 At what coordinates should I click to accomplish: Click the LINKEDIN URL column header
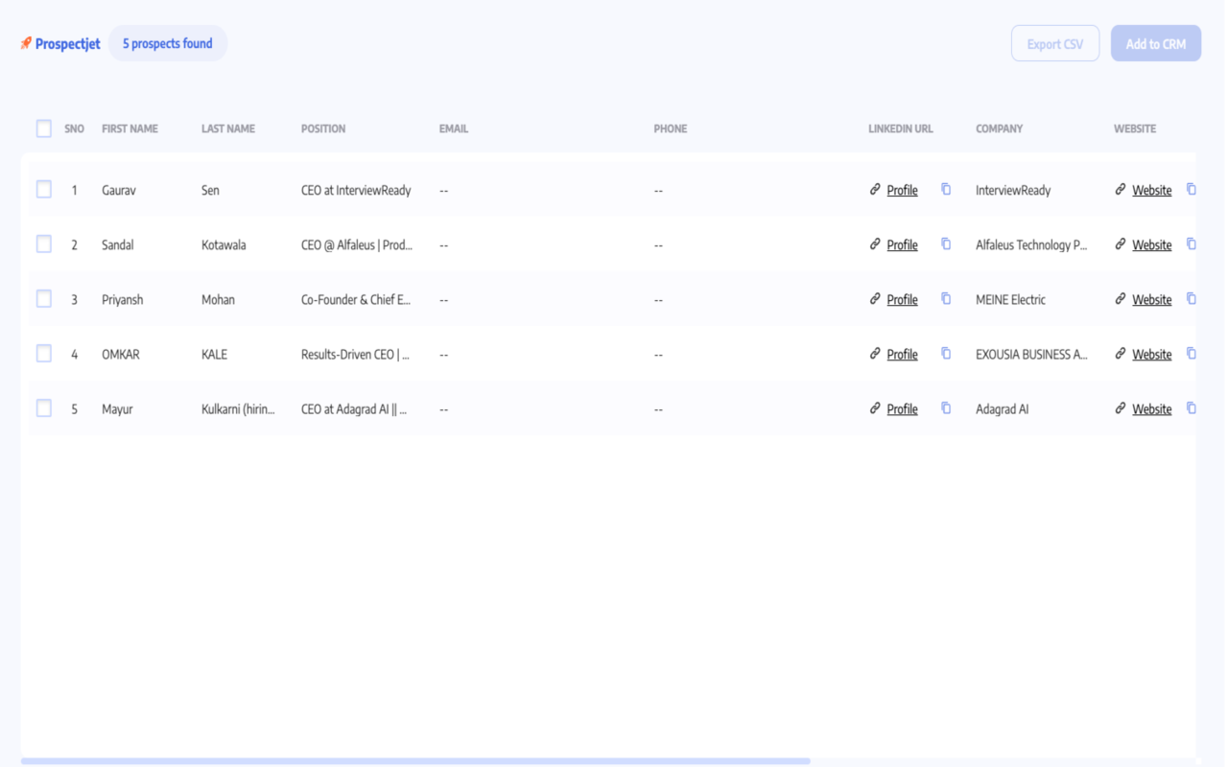(x=901, y=128)
